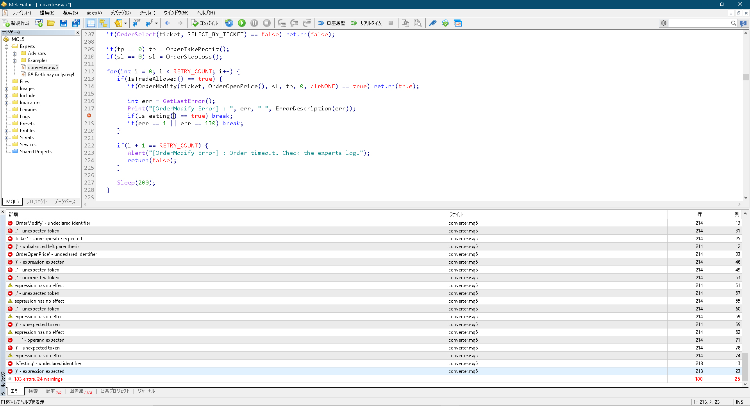
Task: Expand the Include folder in Navigator
Action: click(x=7, y=95)
